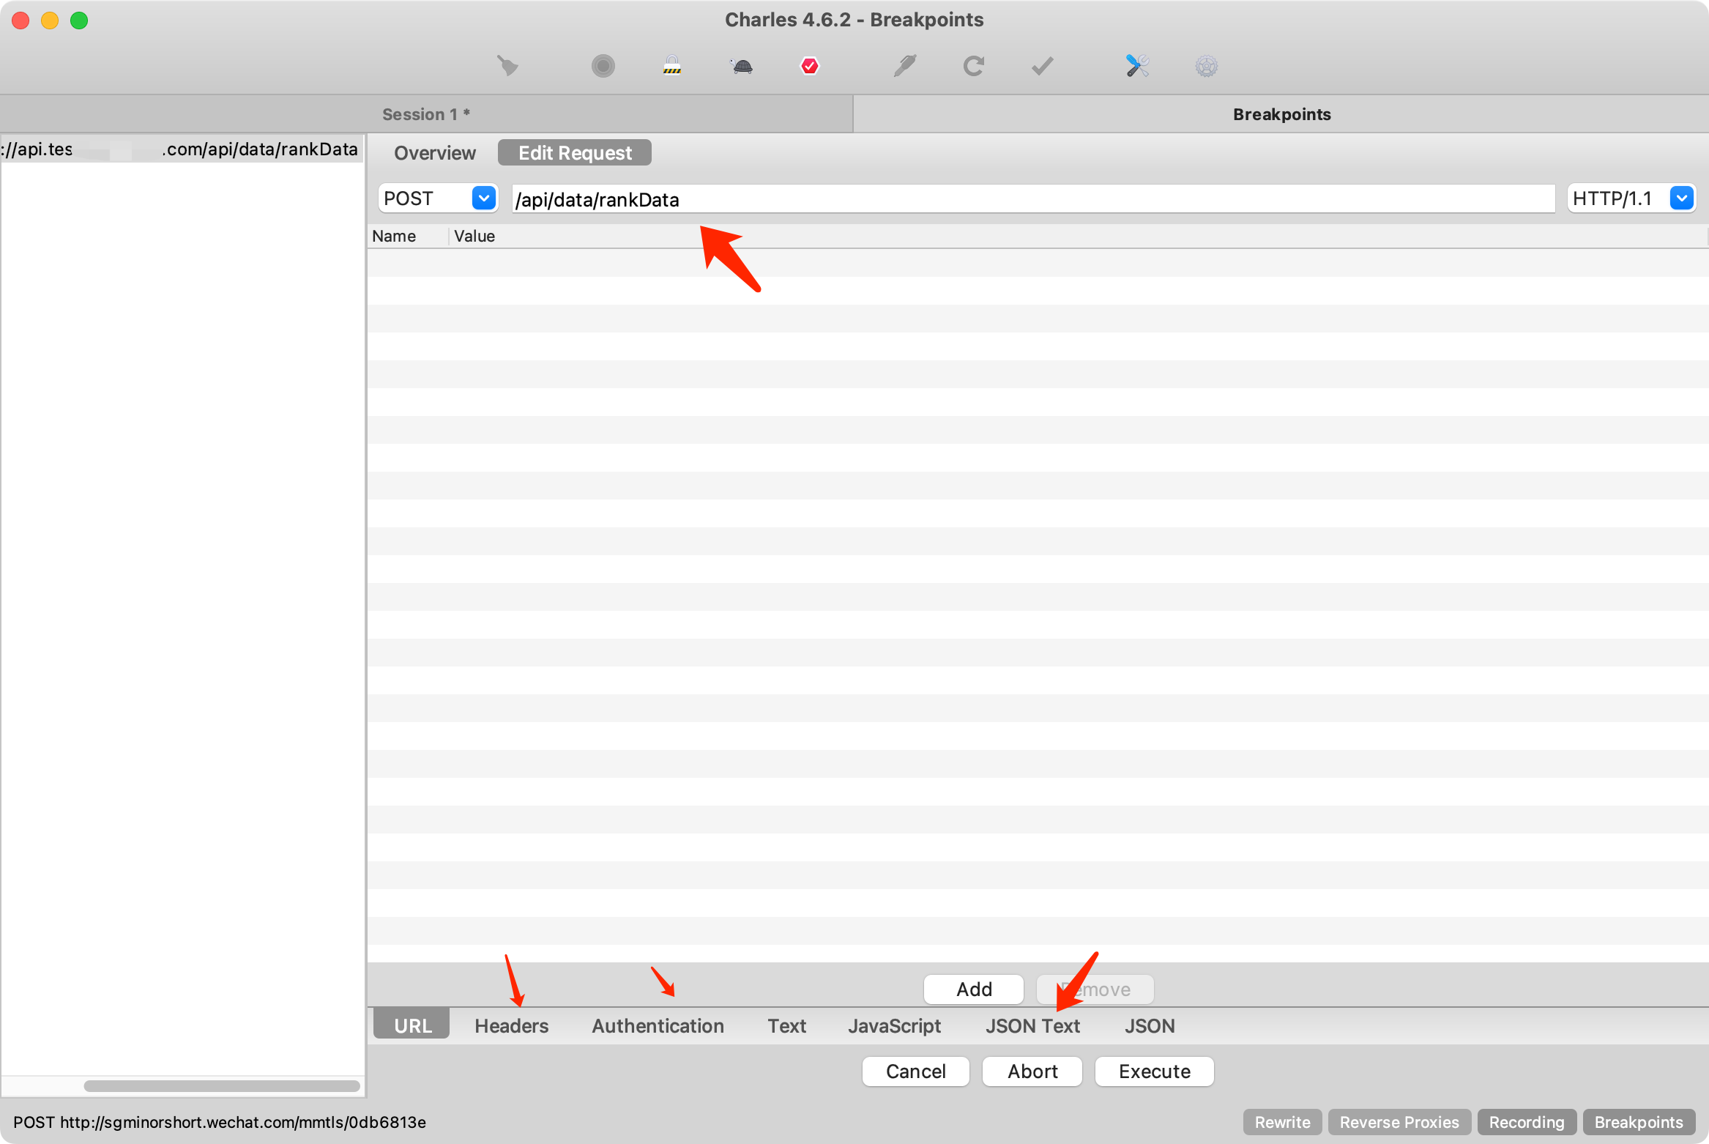Open the POST method dropdown
The height and width of the screenshot is (1144, 1709).
[x=438, y=198]
